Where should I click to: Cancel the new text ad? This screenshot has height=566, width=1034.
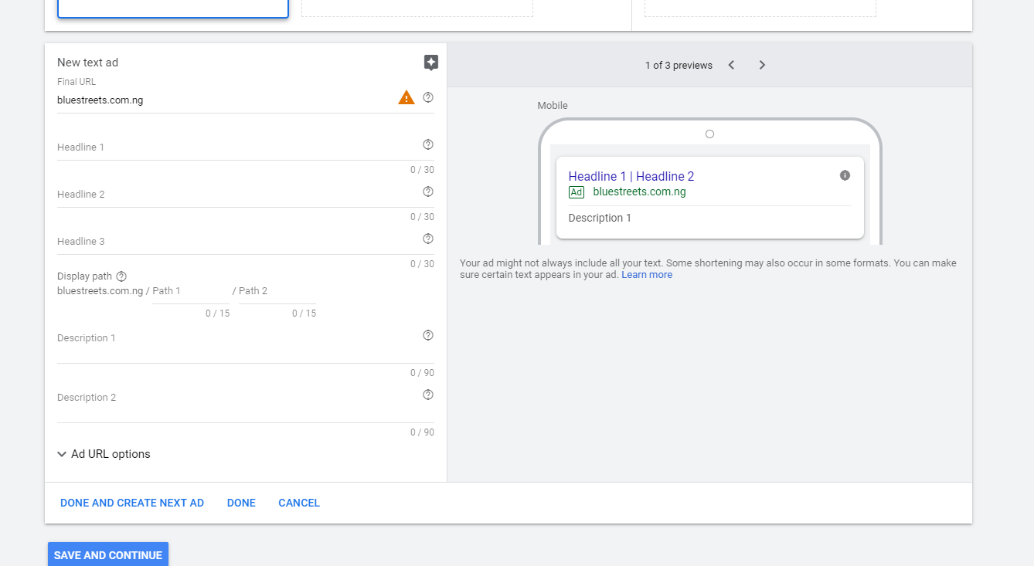pyautogui.click(x=299, y=503)
